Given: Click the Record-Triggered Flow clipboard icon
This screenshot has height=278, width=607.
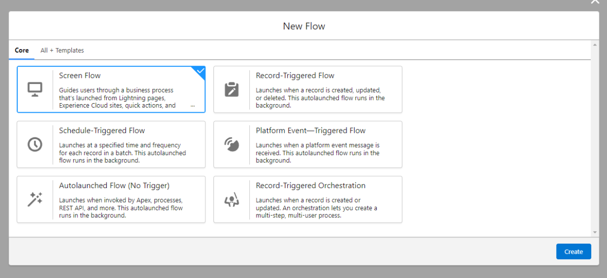Looking at the screenshot, I should [x=231, y=89].
